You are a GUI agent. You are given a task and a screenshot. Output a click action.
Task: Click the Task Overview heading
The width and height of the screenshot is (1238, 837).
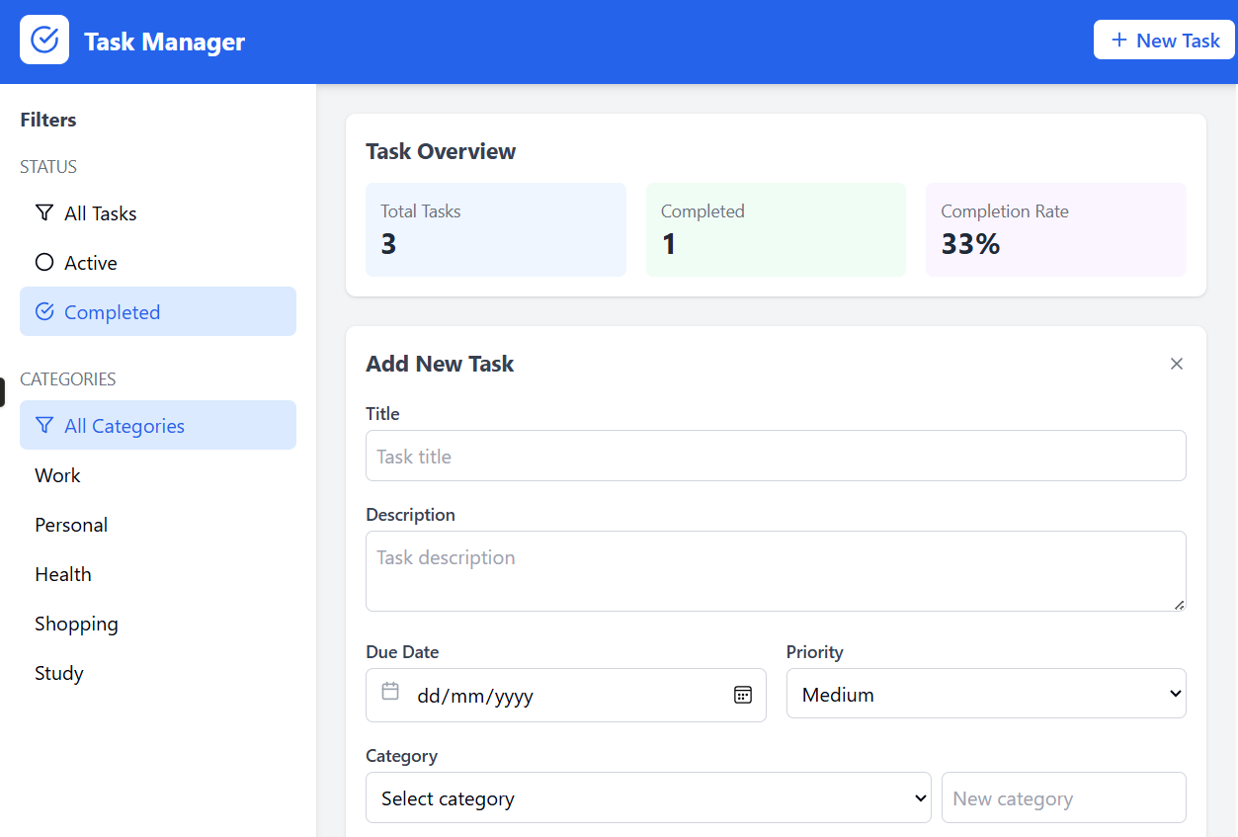[x=441, y=151]
